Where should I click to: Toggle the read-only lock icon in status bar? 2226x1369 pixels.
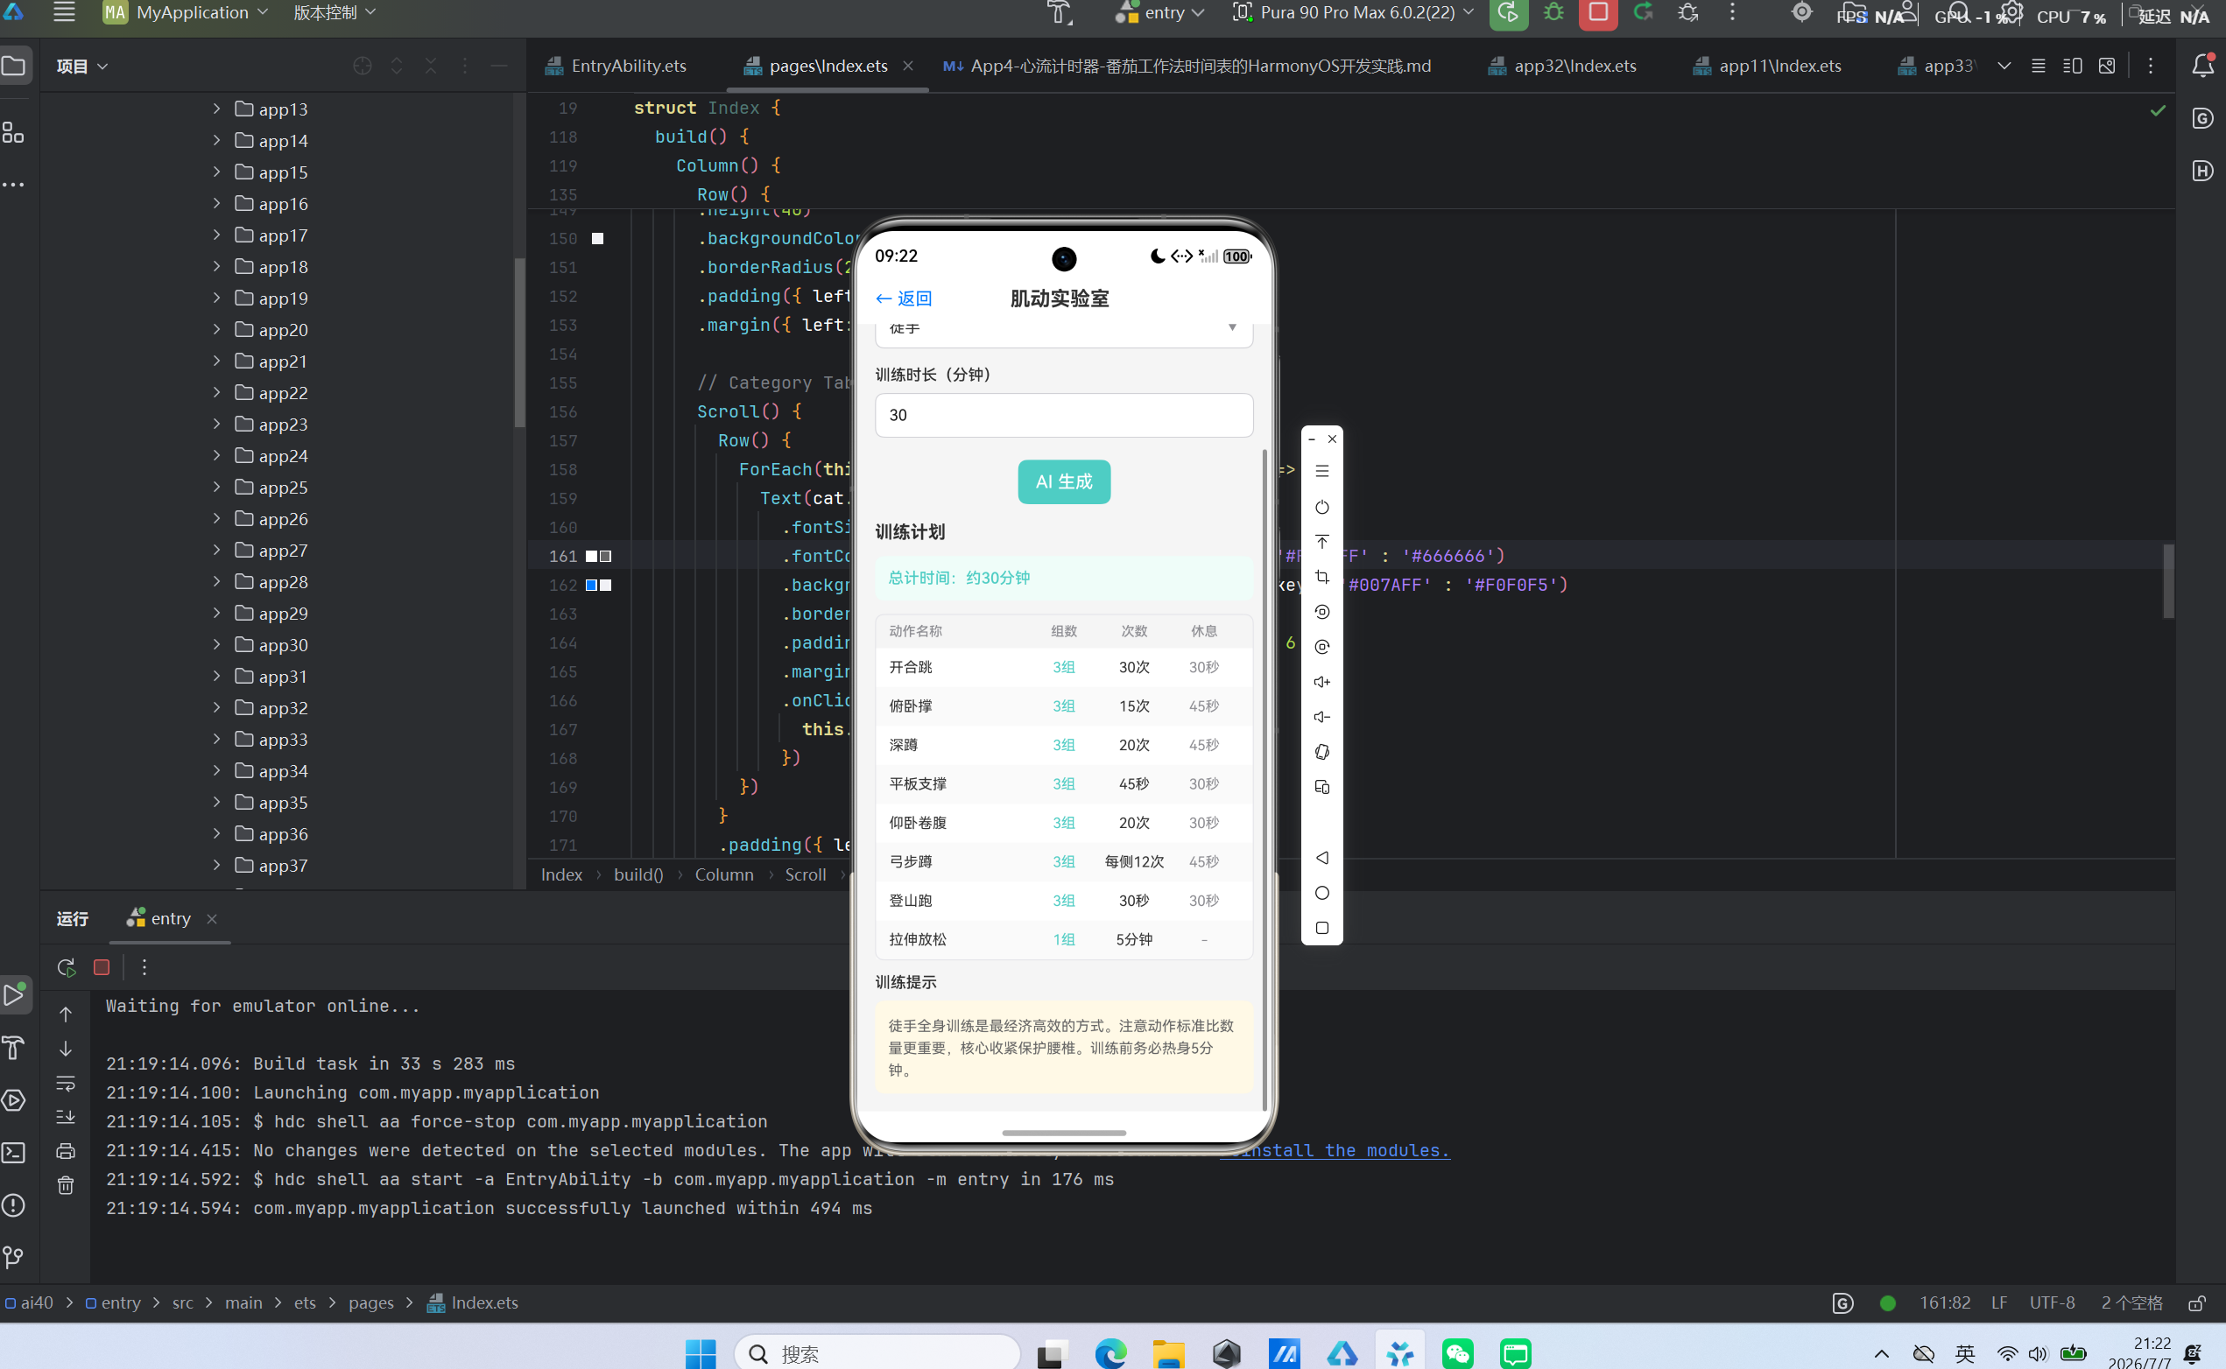(2197, 1302)
